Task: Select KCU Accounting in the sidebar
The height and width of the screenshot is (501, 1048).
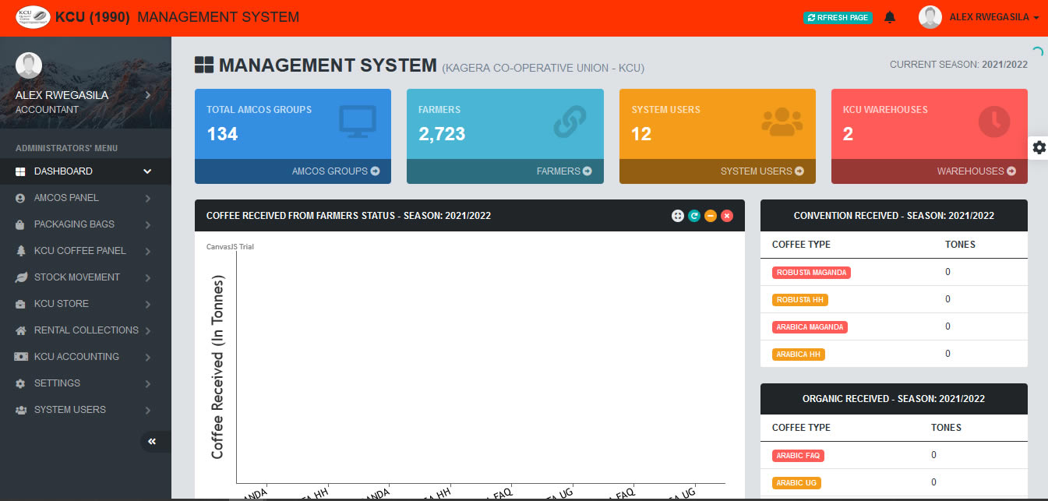Action: pos(86,357)
